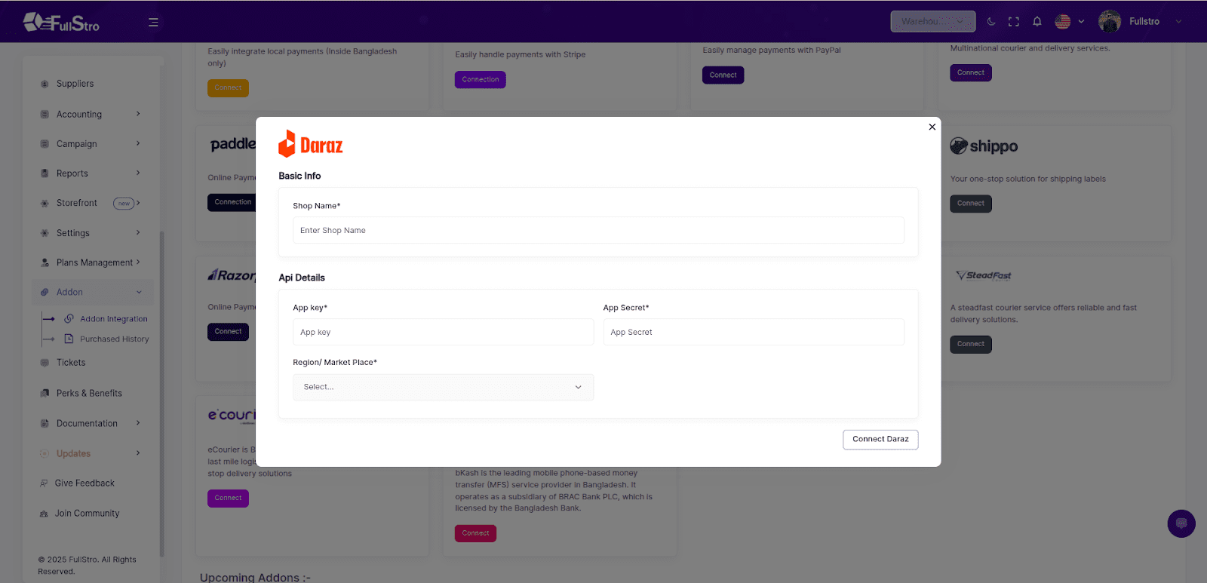Open the language flag selector
1207x583 pixels.
1070,21
